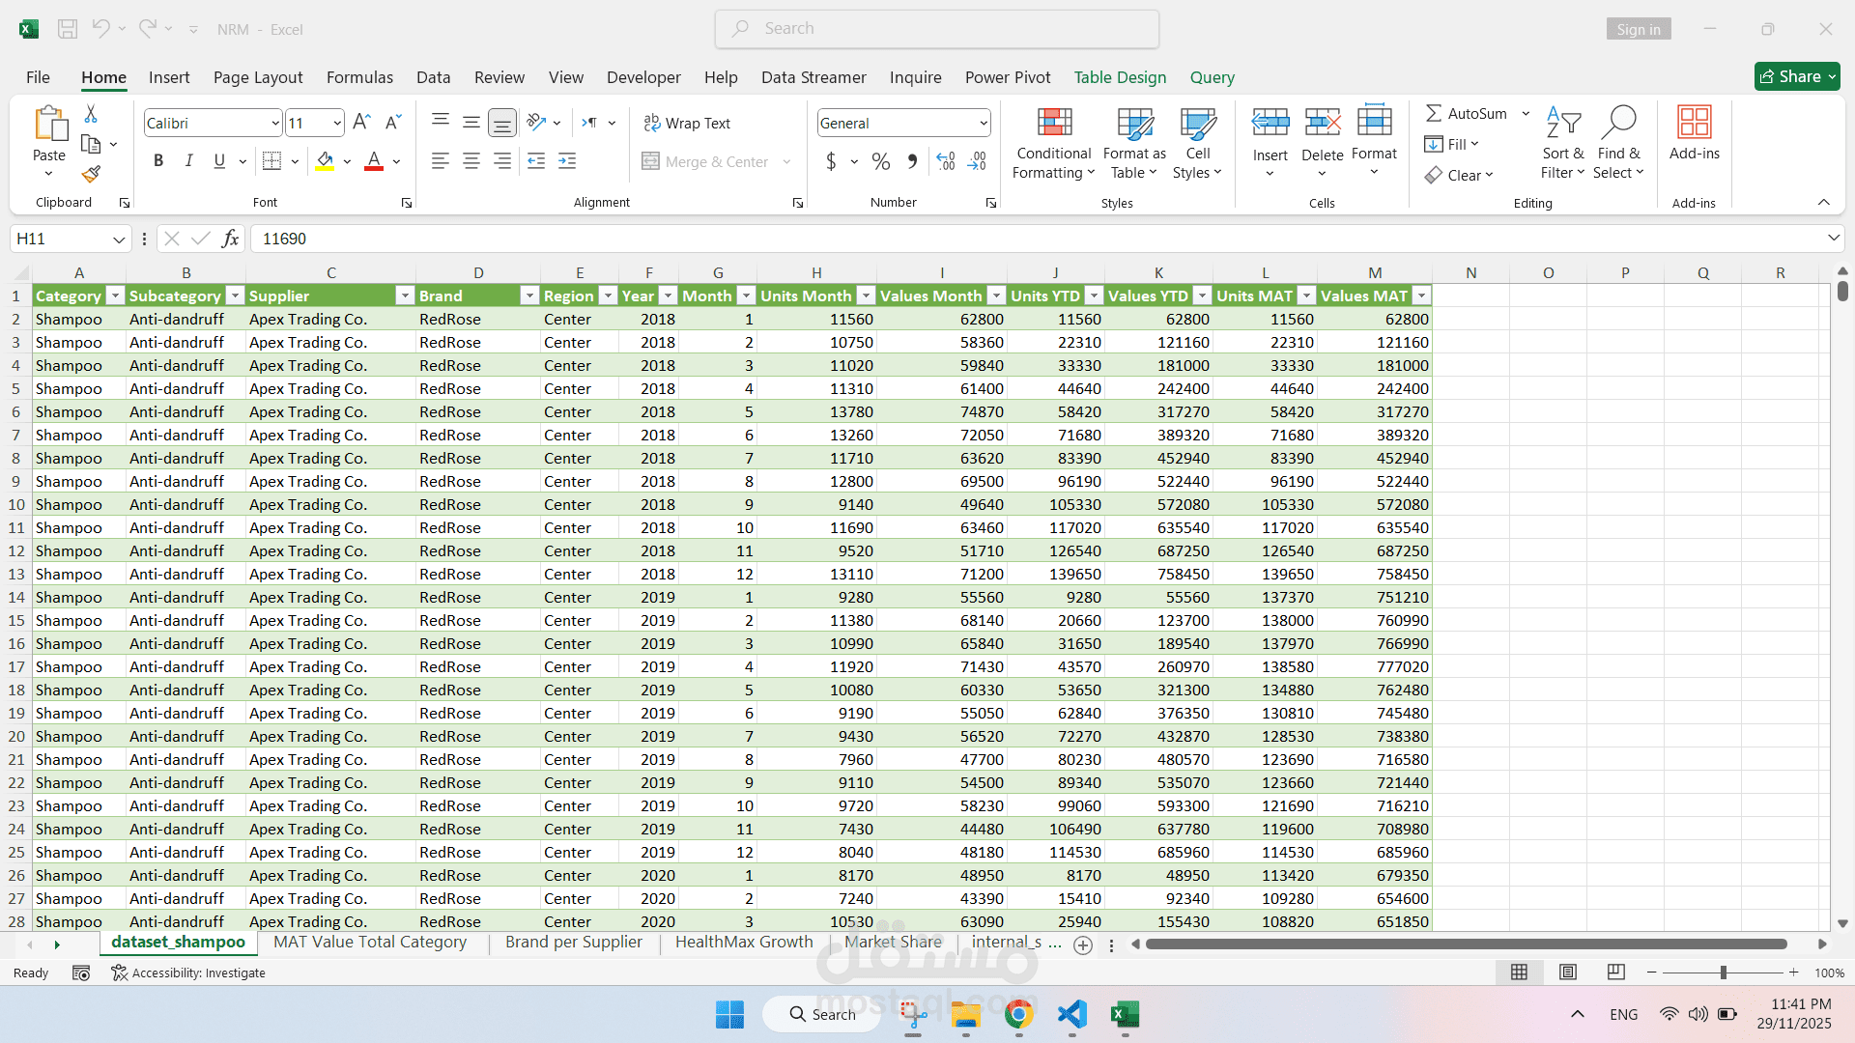Click the Format Painter brush icon
The height and width of the screenshot is (1043, 1855).
tap(91, 175)
